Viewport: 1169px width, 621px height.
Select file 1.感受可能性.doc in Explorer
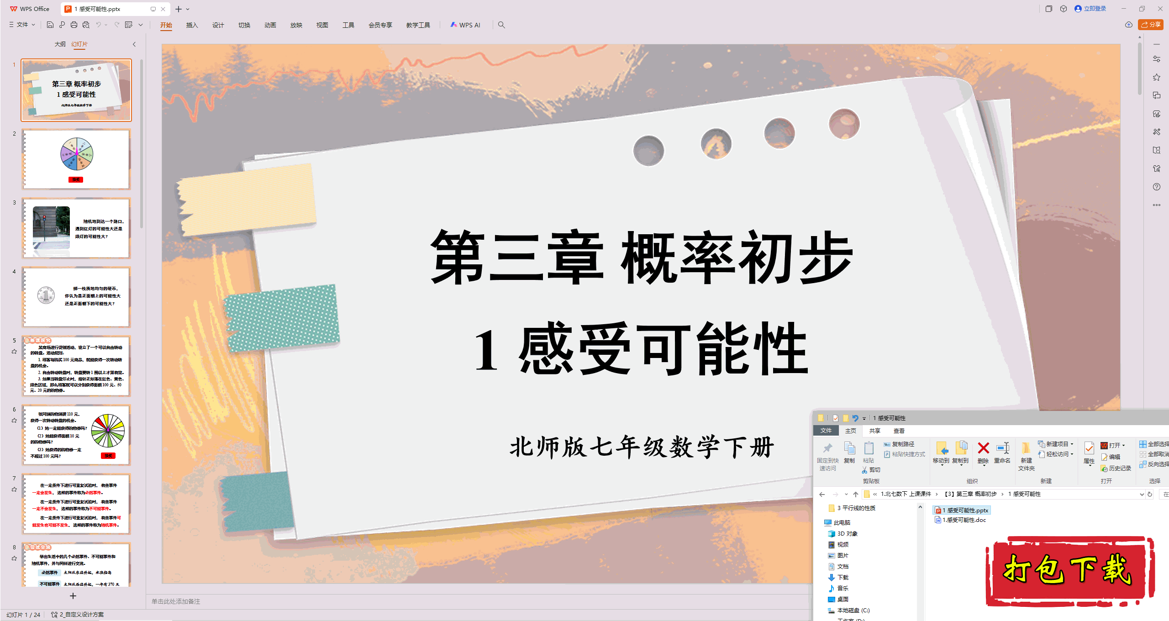[x=960, y=520]
